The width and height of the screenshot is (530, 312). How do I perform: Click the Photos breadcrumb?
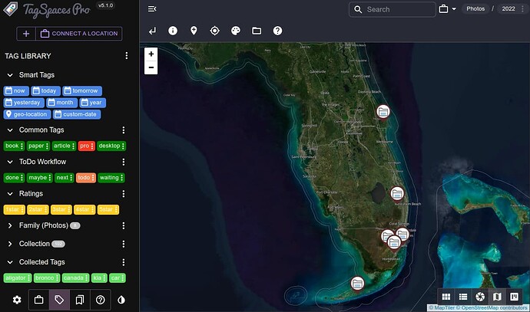(x=475, y=9)
